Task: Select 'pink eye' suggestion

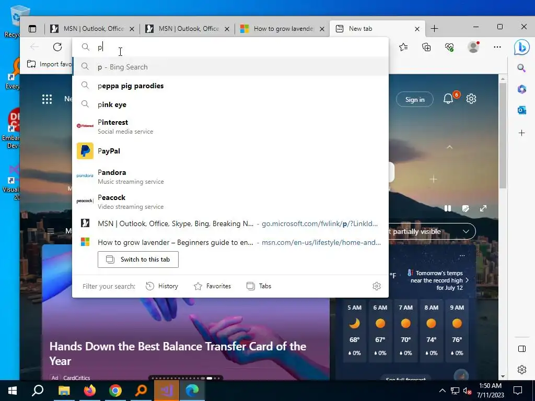Action: click(x=230, y=104)
